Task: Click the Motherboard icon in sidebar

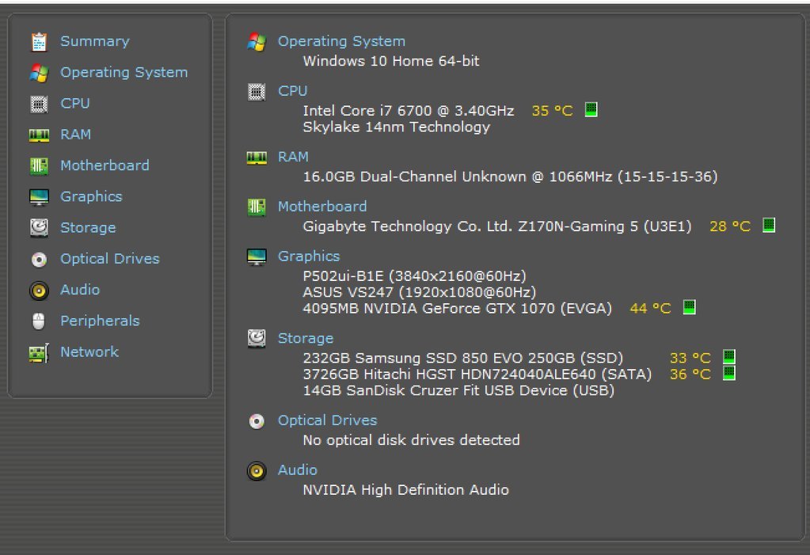Action: pyautogui.click(x=39, y=166)
